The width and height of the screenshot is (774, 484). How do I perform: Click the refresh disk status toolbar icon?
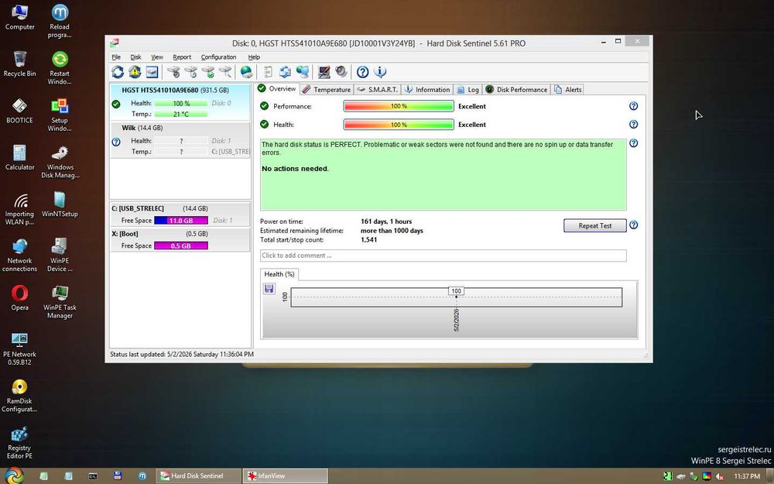(118, 72)
